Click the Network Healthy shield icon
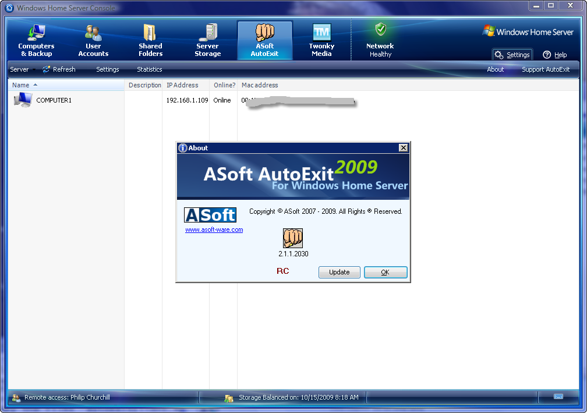The image size is (587, 413). tap(381, 29)
